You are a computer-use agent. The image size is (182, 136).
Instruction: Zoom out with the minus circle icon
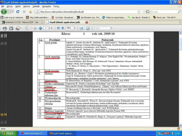(58, 28)
